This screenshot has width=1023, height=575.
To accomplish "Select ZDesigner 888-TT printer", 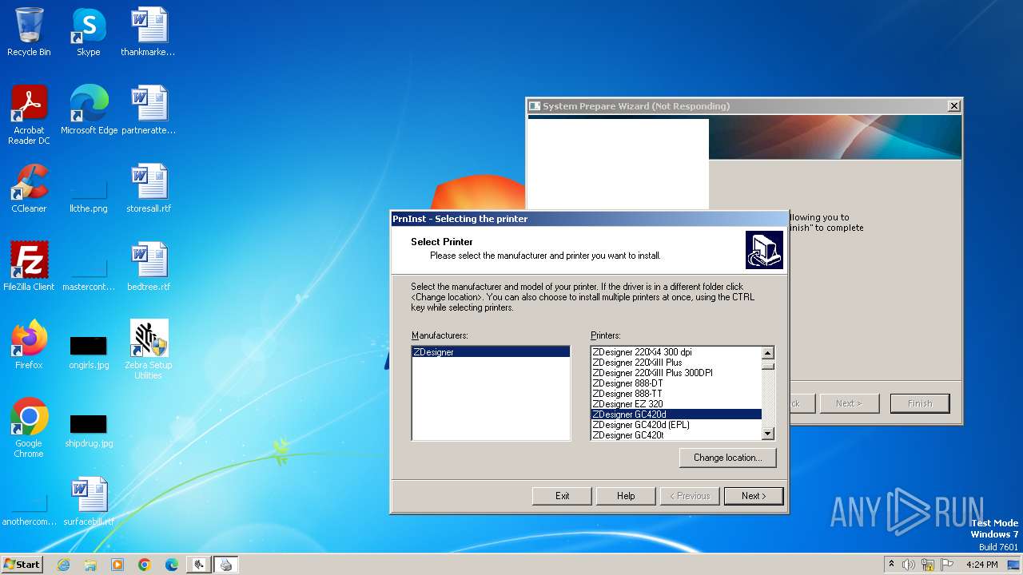I will click(x=676, y=393).
